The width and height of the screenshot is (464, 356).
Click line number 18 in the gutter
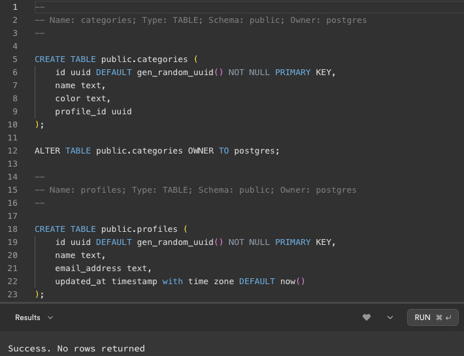pyautogui.click(x=12, y=229)
